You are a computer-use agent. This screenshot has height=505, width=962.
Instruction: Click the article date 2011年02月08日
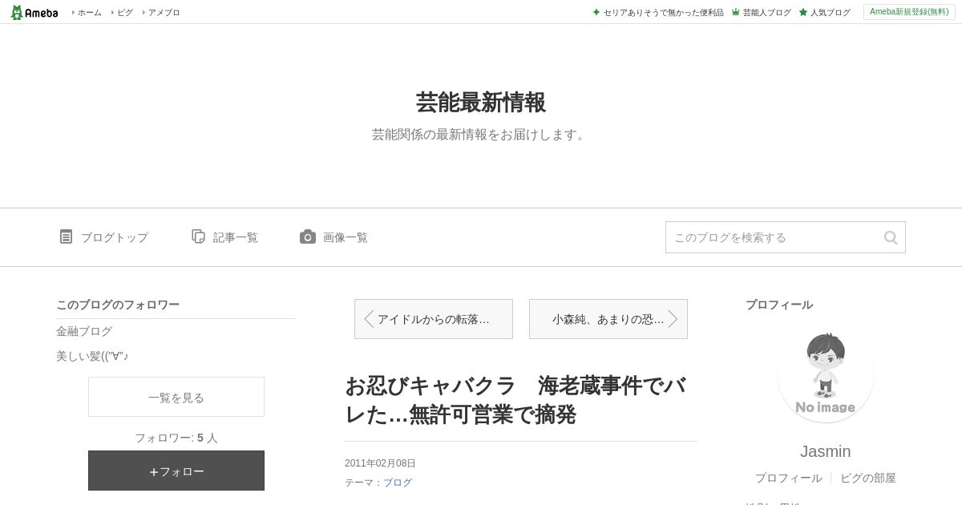[380, 463]
